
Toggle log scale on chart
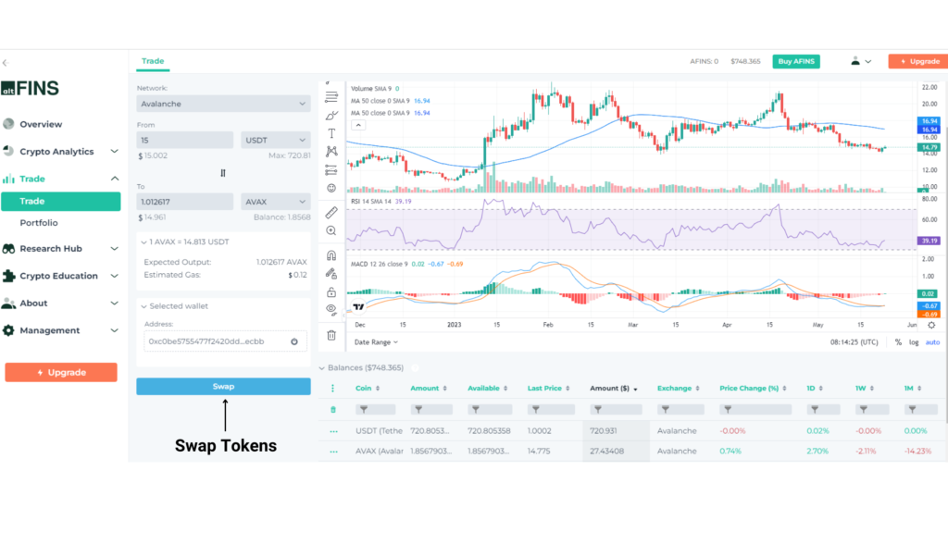[914, 342]
